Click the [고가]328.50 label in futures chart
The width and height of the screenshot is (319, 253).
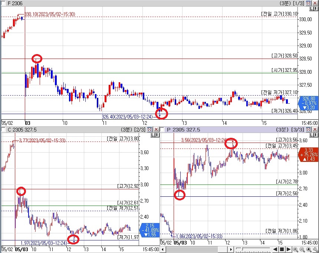click(285, 56)
